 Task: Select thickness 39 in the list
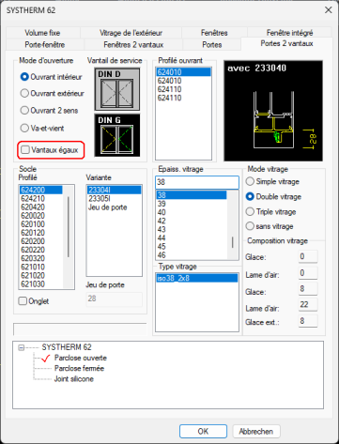tap(192, 204)
